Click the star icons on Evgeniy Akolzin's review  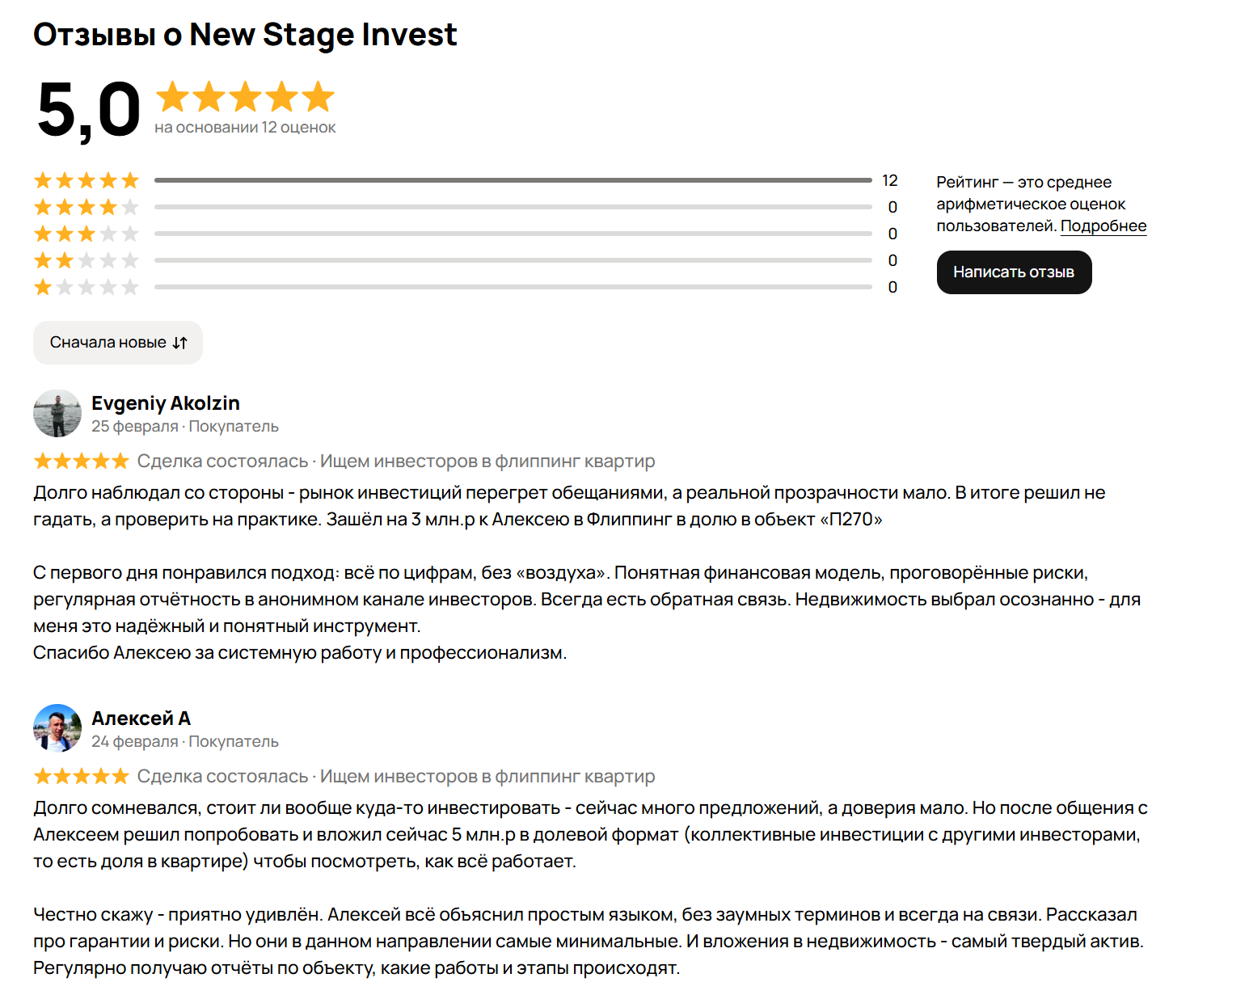click(x=80, y=460)
